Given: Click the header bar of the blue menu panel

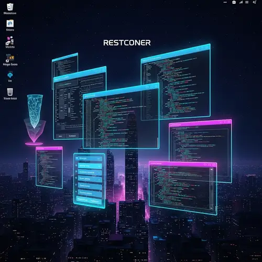Looking at the screenshot, I should (x=89, y=158).
